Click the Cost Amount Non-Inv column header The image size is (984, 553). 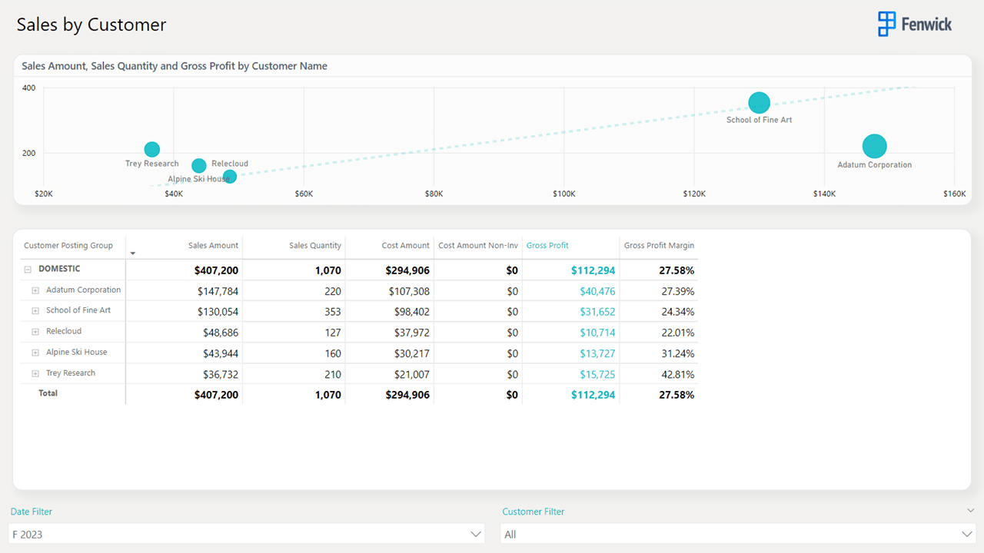pos(477,246)
